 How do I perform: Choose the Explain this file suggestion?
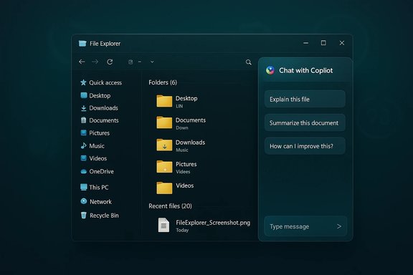point(305,99)
